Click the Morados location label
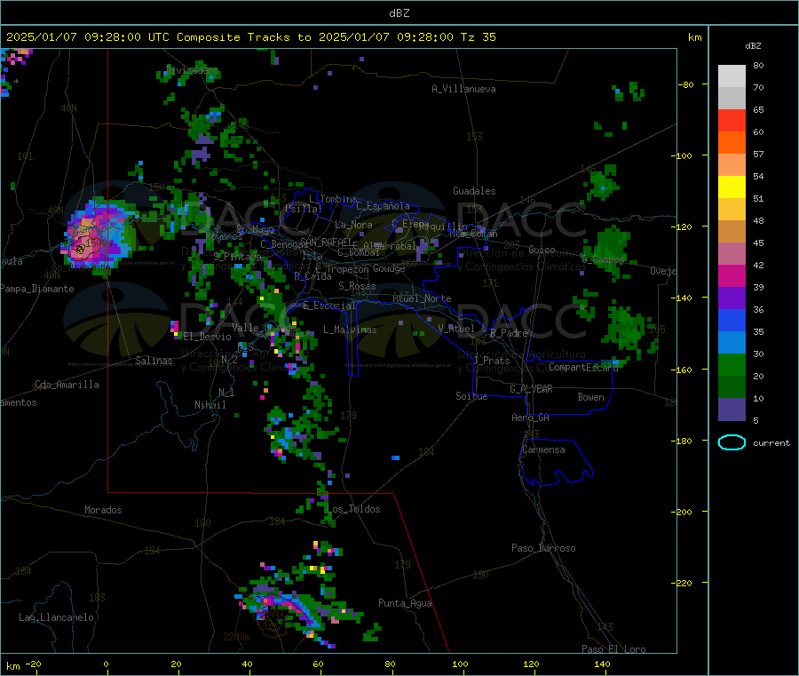 click(103, 510)
